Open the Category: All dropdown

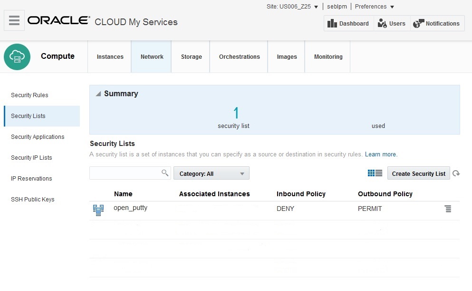point(211,173)
